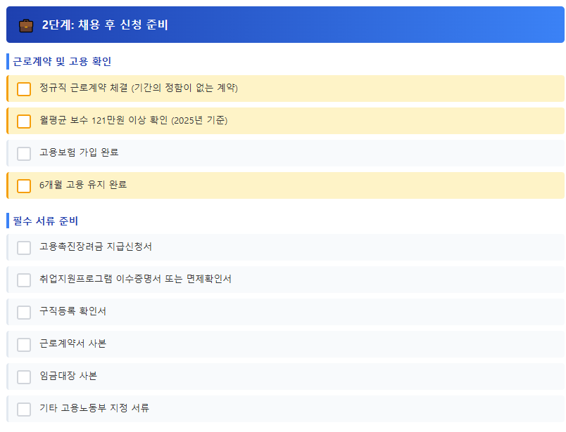Viewport: 566px width, 432px height.
Task: Click the briefcase icon in the header
Action: (x=26, y=25)
